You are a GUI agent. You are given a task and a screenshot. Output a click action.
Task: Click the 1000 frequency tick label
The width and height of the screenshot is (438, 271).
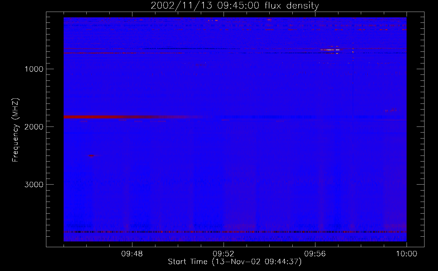[x=34, y=69]
